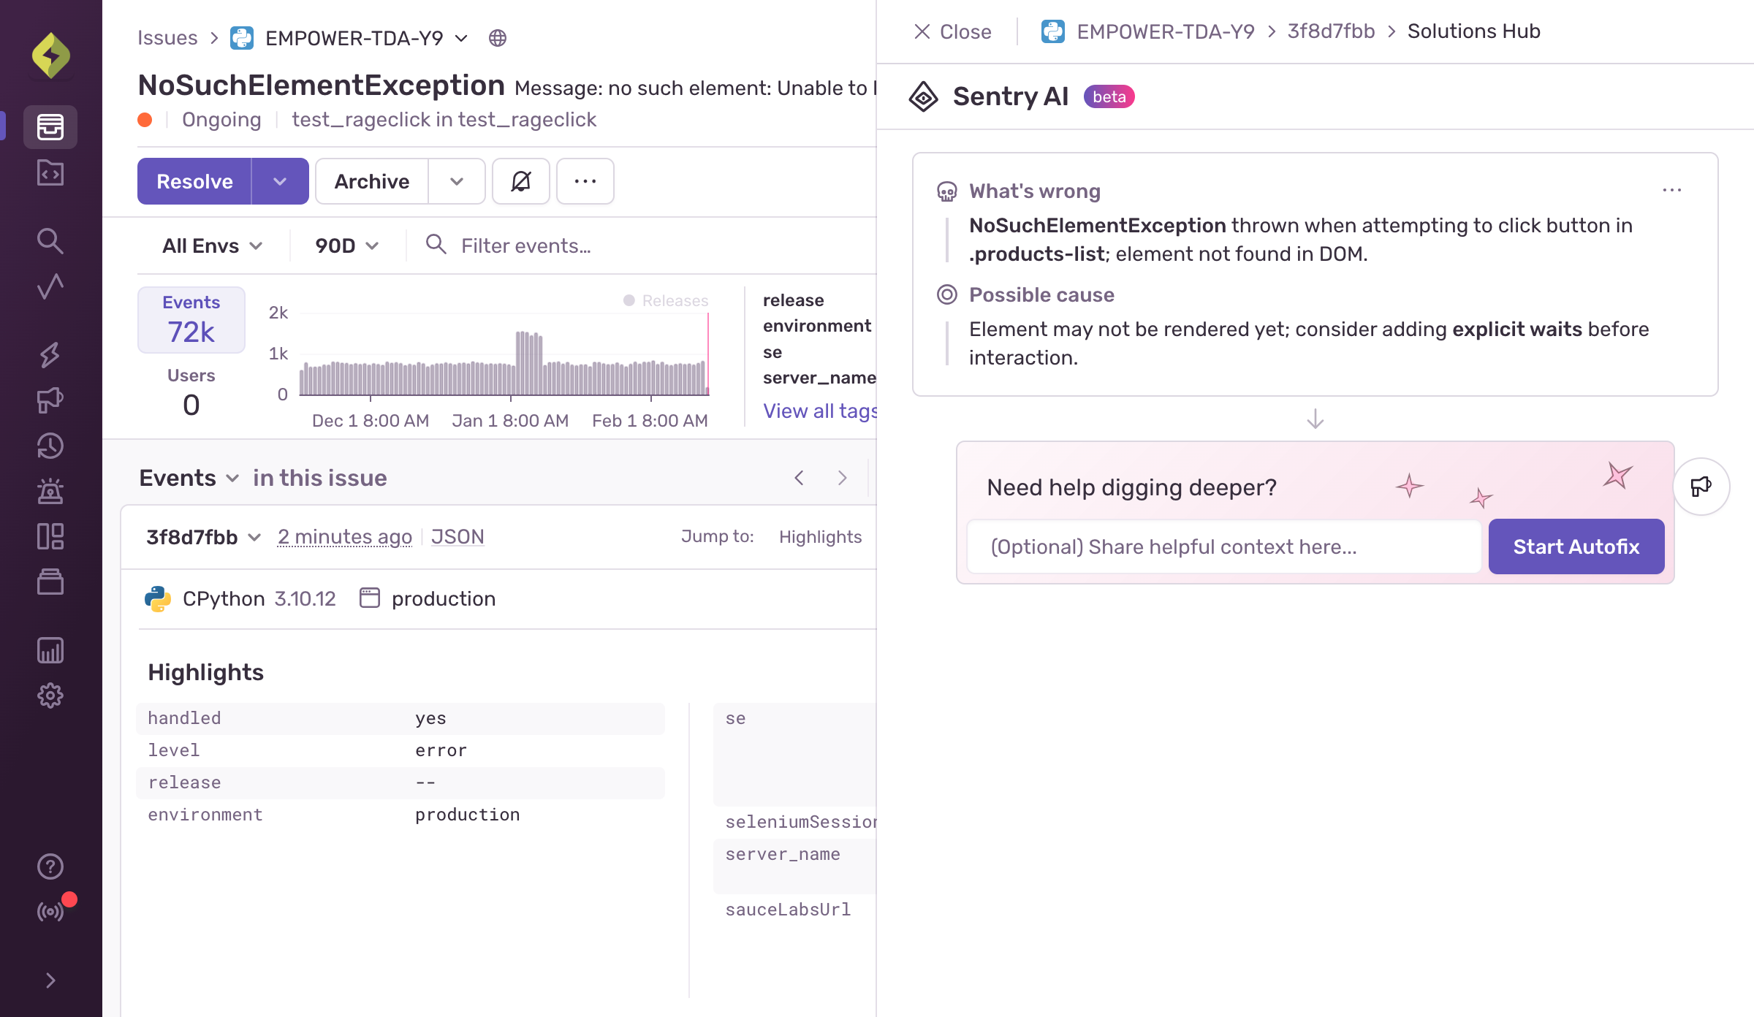Image resolution: width=1754 pixels, height=1017 pixels.
Task: Click the Start Autofix button
Action: tap(1576, 546)
